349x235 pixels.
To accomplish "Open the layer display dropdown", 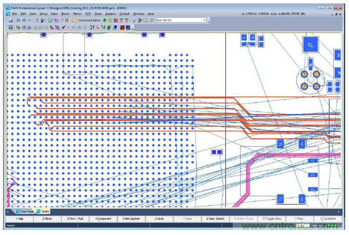I will (x=204, y=20).
